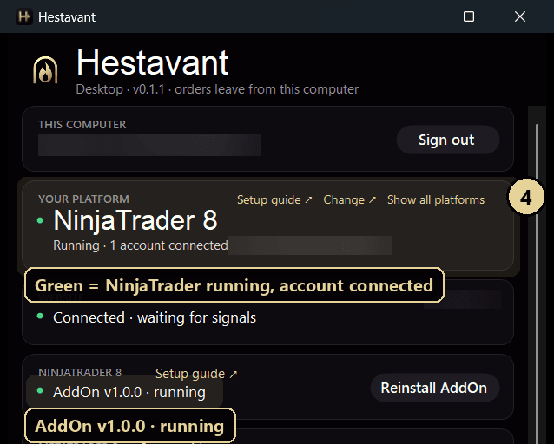Open the Change platform link
The width and height of the screenshot is (554, 444).
[350, 199]
